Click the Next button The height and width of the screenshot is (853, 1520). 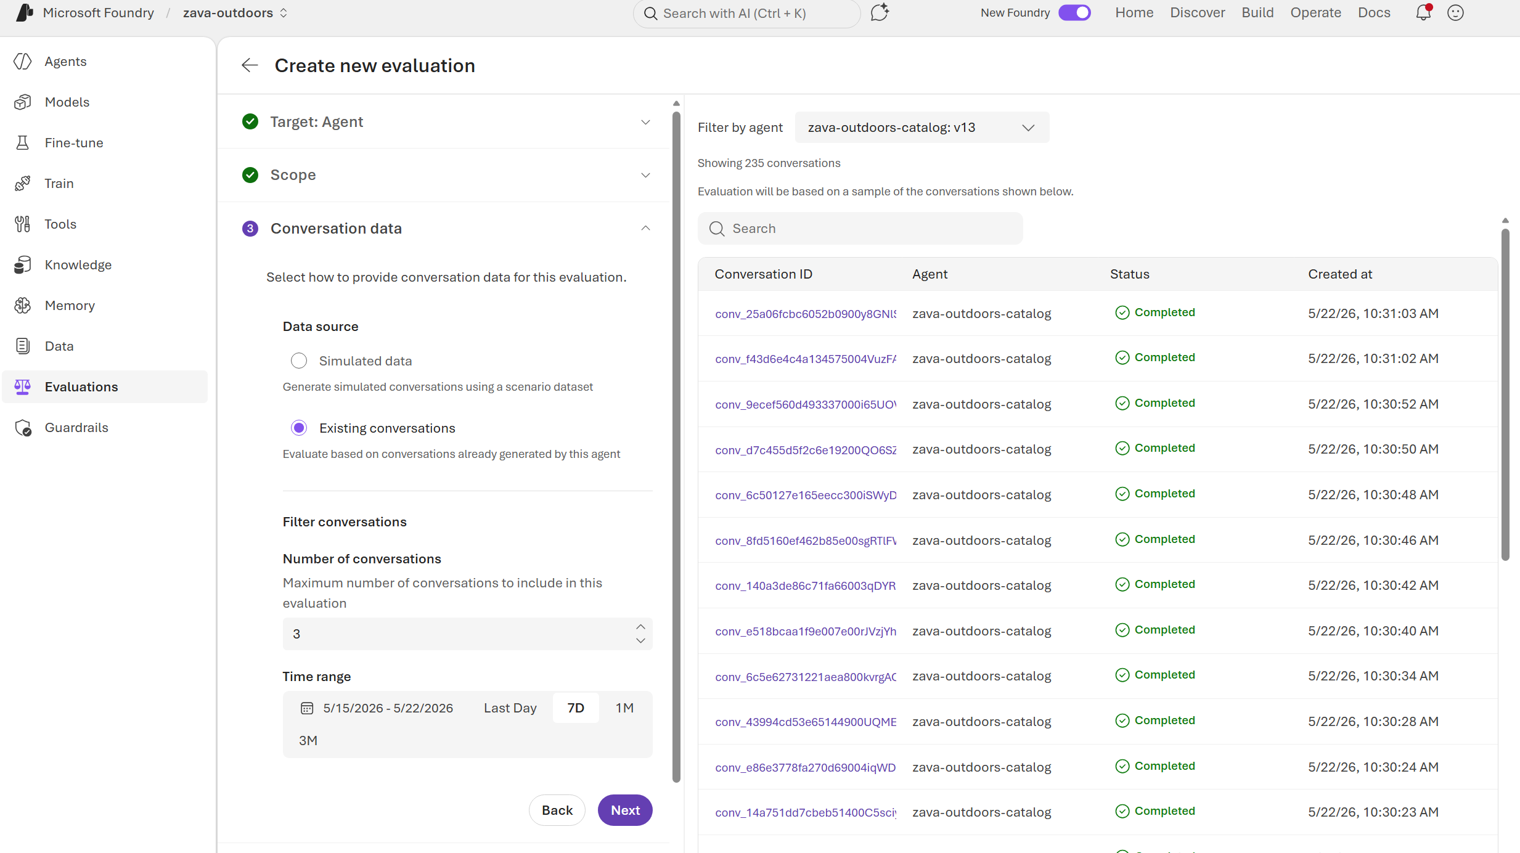click(x=625, y=810)
